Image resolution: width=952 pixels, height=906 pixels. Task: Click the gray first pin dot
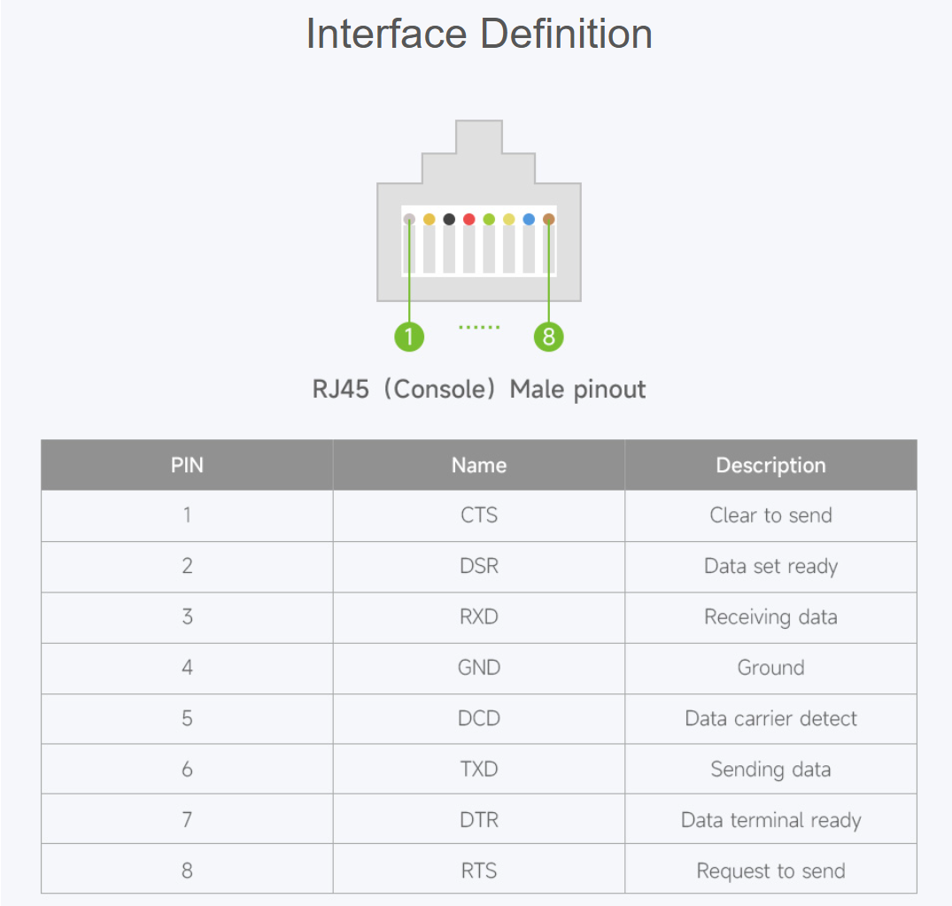point(409,220)
